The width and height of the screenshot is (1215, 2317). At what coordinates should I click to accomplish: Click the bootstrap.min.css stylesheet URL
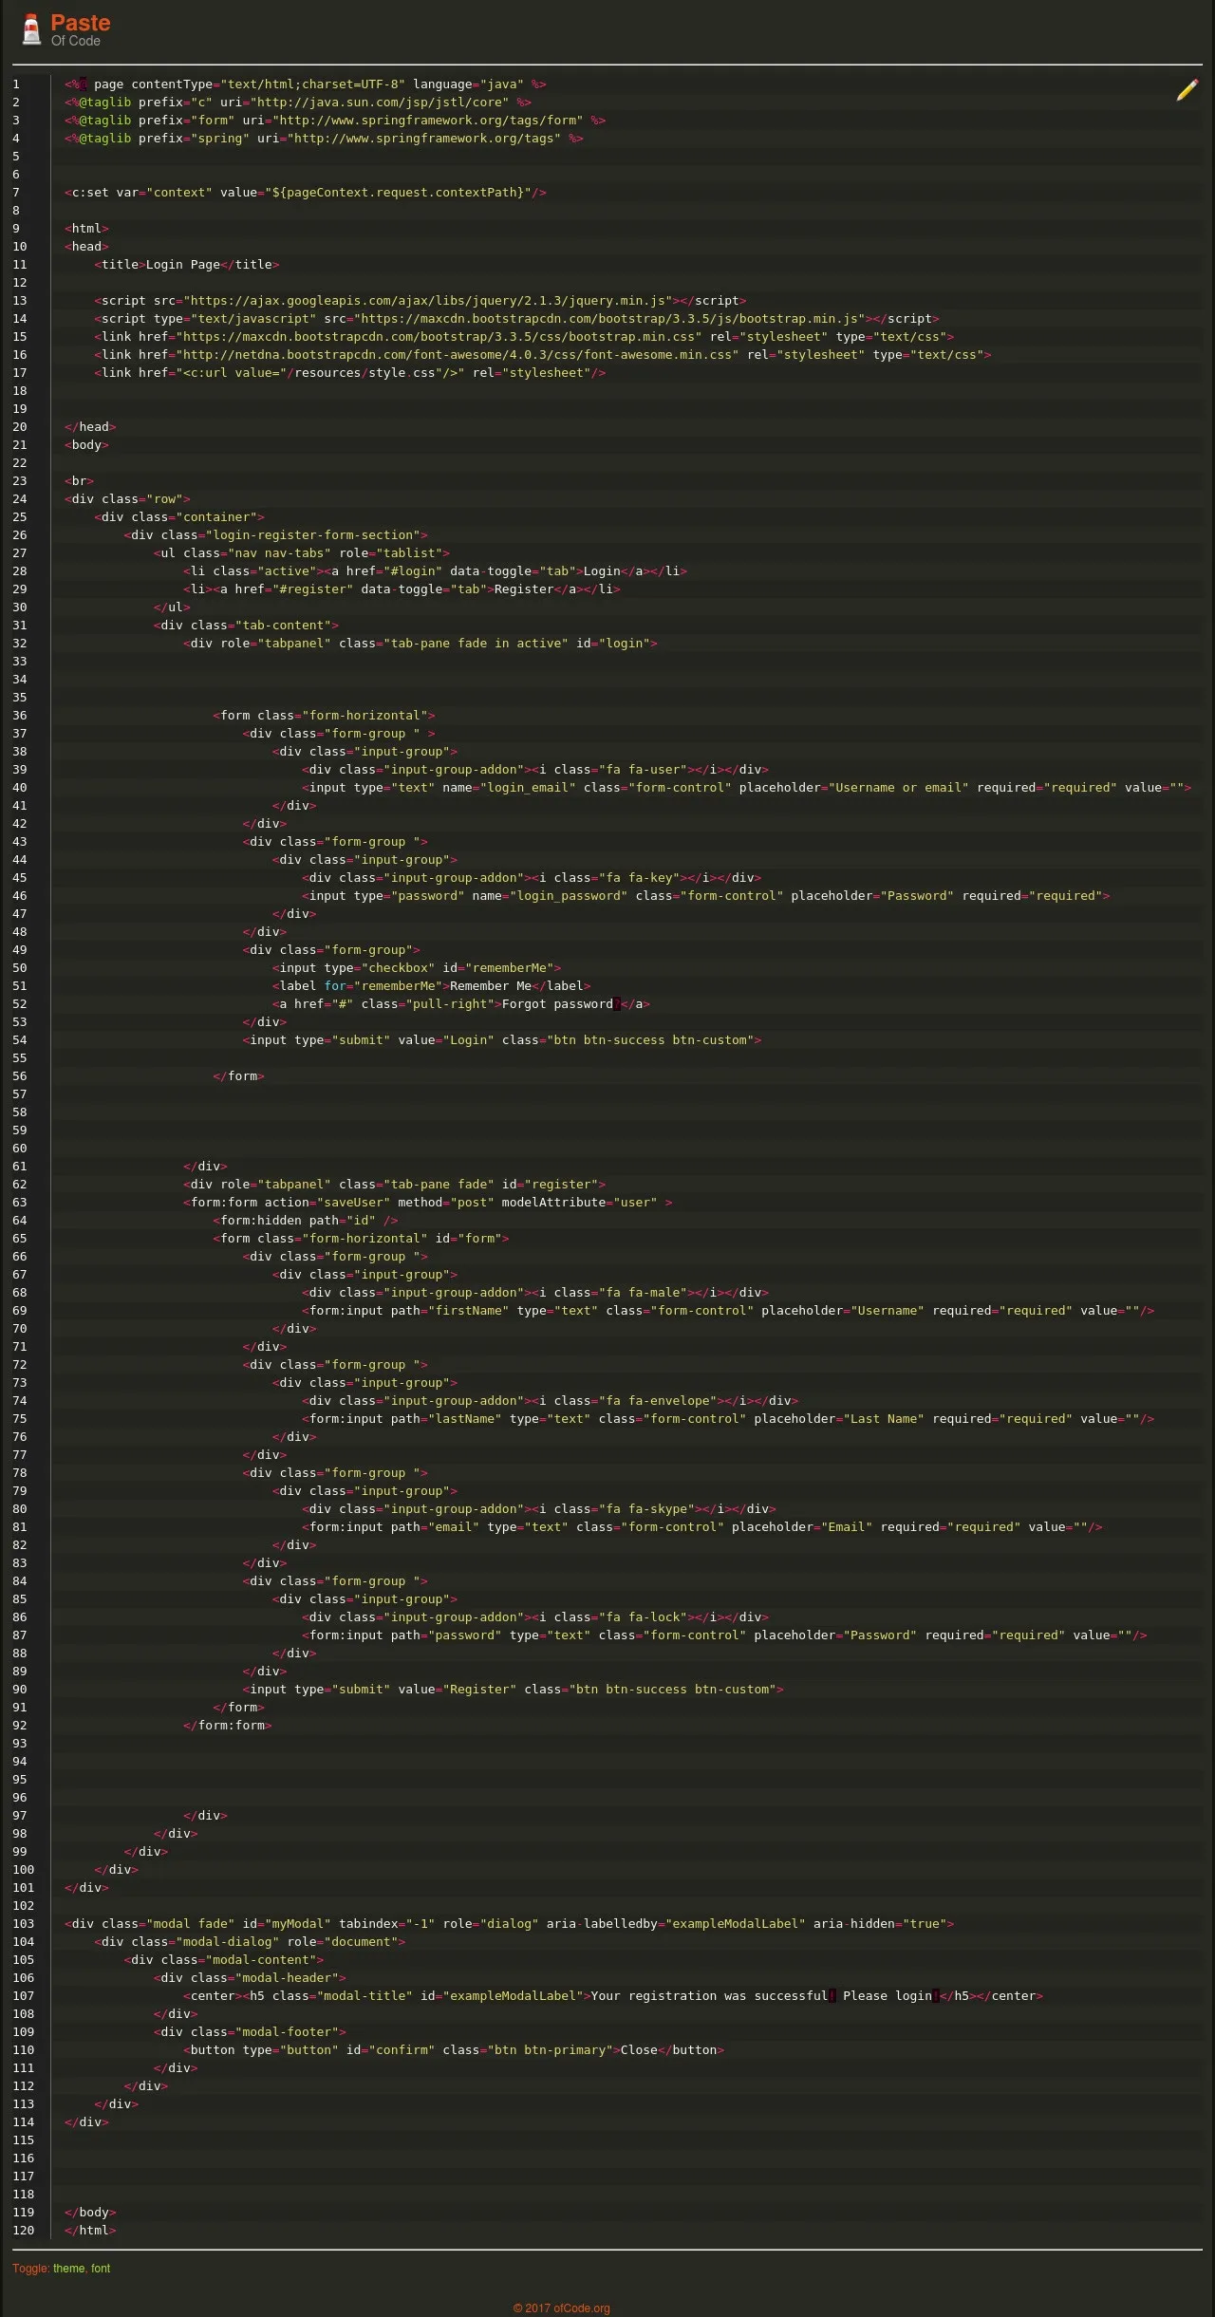pyautogui.click(x=439, y=337)
